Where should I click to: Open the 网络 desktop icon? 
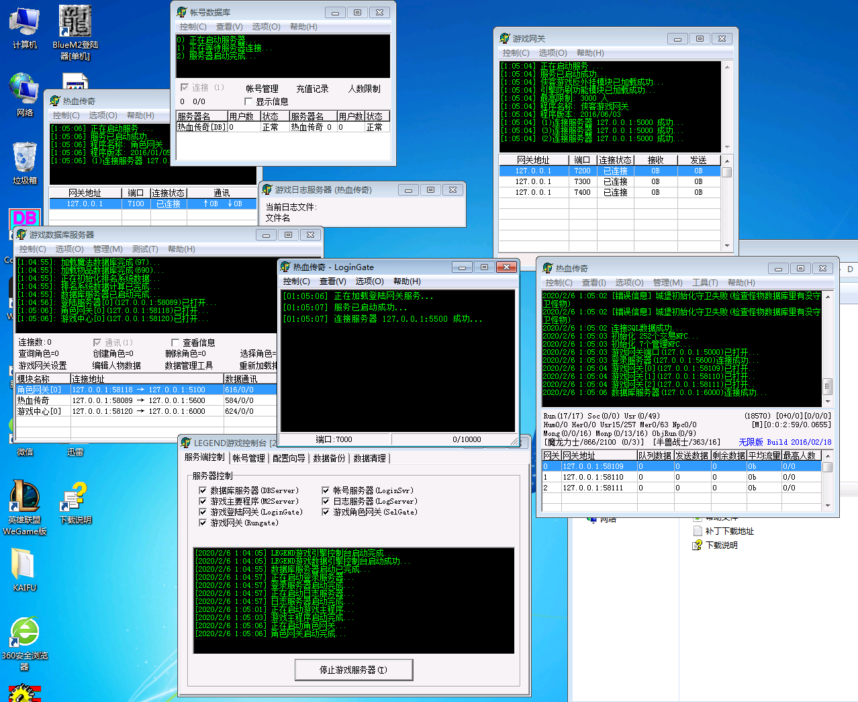(25, 95)
